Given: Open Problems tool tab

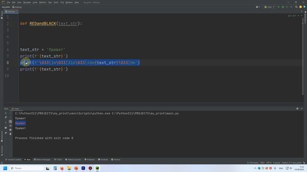Looking at the screenshot, I should point(90,160).
